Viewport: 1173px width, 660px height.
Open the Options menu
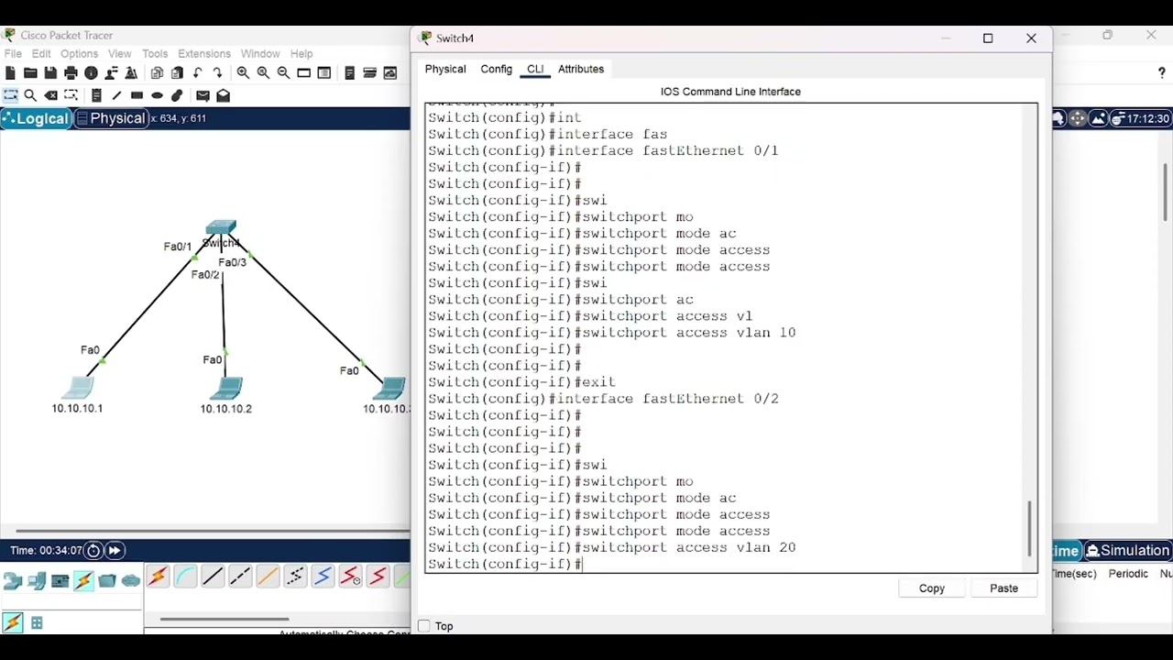79,54
